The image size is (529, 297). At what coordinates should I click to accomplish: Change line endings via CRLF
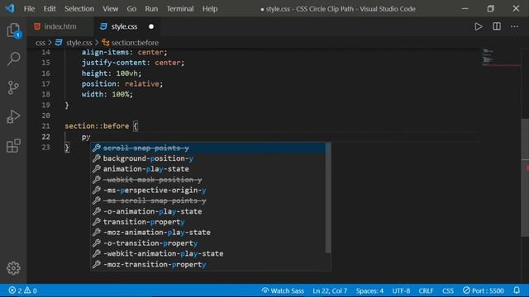point(426,290)
